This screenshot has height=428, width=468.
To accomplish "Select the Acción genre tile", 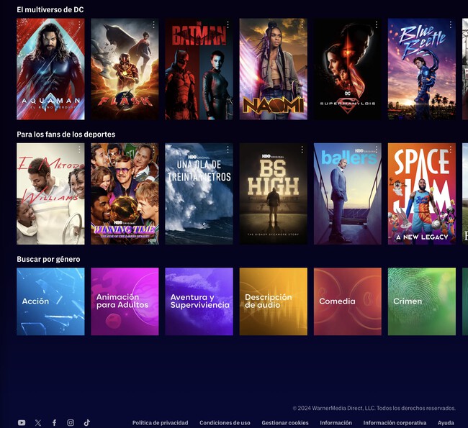I will pos(50,301).
